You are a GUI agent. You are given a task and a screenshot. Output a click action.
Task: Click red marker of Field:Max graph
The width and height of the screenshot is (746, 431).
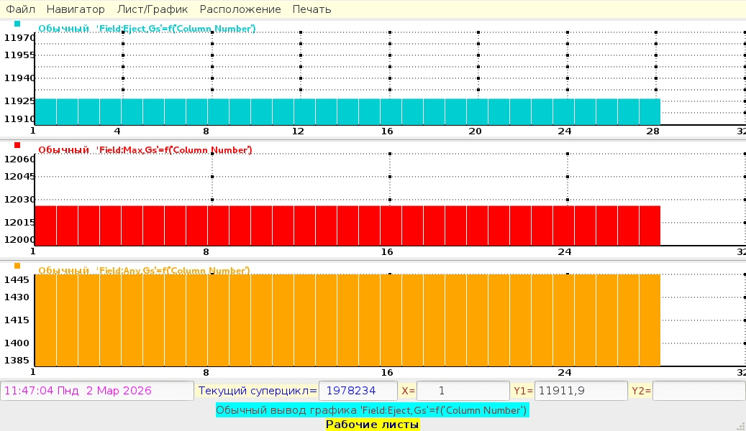coord(17,145)
